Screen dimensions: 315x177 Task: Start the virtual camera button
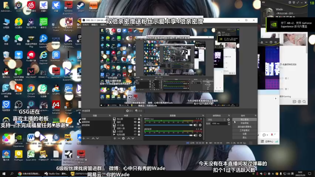point(245,127)
